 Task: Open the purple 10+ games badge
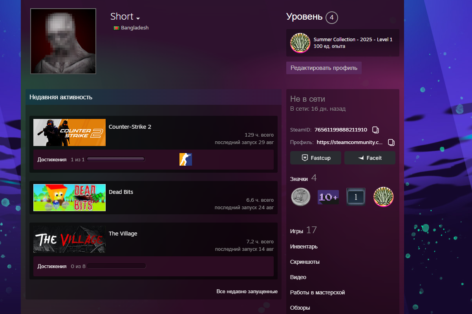point(328,197)
